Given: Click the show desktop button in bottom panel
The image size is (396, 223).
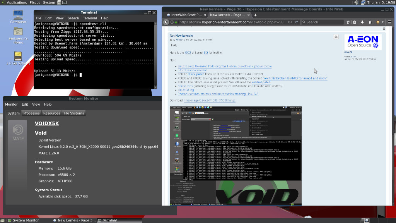Looking at the screenshot, I should pyautogui.click(x=3, y=220).
